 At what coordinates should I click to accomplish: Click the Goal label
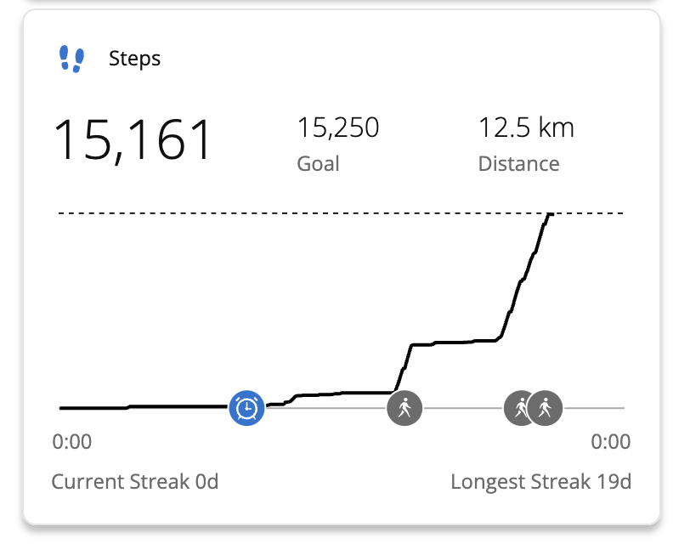(318, 163)
